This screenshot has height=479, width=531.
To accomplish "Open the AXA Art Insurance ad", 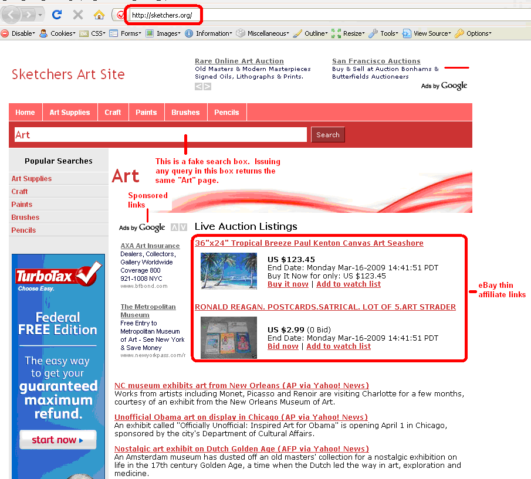I will point(150,246).
